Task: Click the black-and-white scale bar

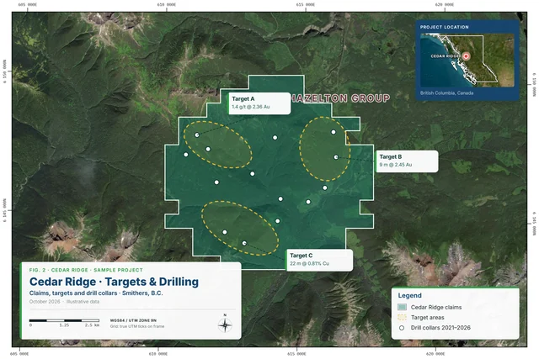Action: 64,320
